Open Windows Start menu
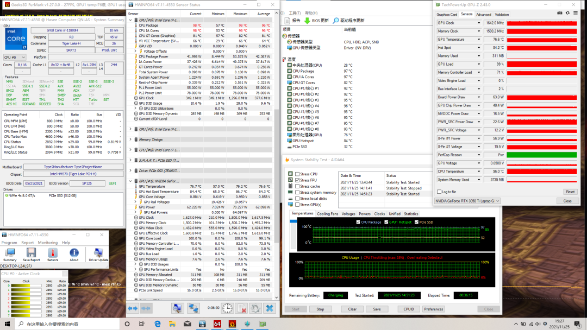This screenshot has height=330, width=587. tap(7, 323)
